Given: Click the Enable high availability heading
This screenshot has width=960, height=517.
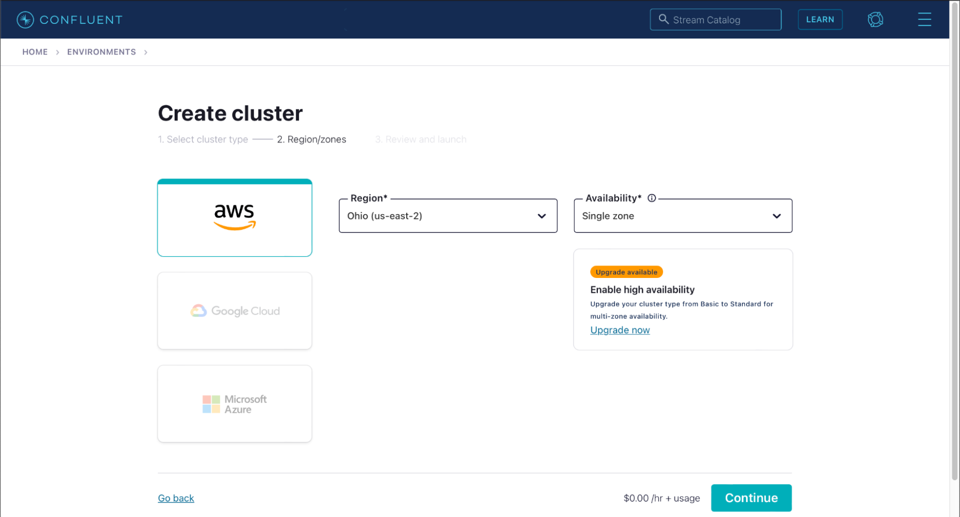Looking at the screenshot, I should [x=642, y=290].
